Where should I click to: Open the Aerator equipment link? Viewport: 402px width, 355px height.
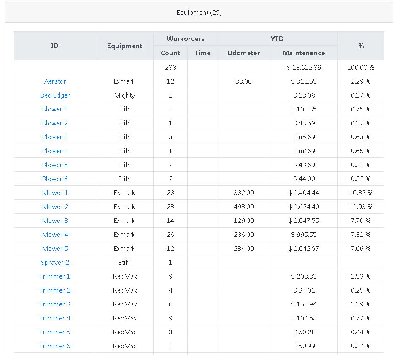pos(55,81)
